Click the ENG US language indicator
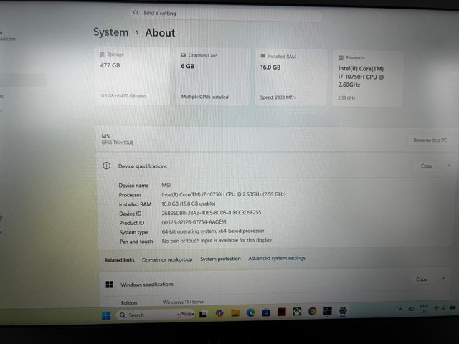Image resolution: width=459 pixels, height=344 pixels. coord(424,309)
